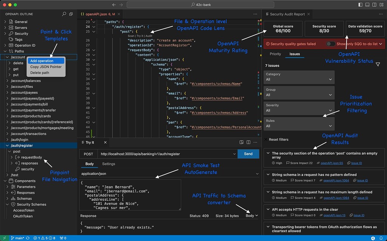The image size is (387, 241).
Task: Toggle the bottom panel layout icon
Action: coord(367,5)
